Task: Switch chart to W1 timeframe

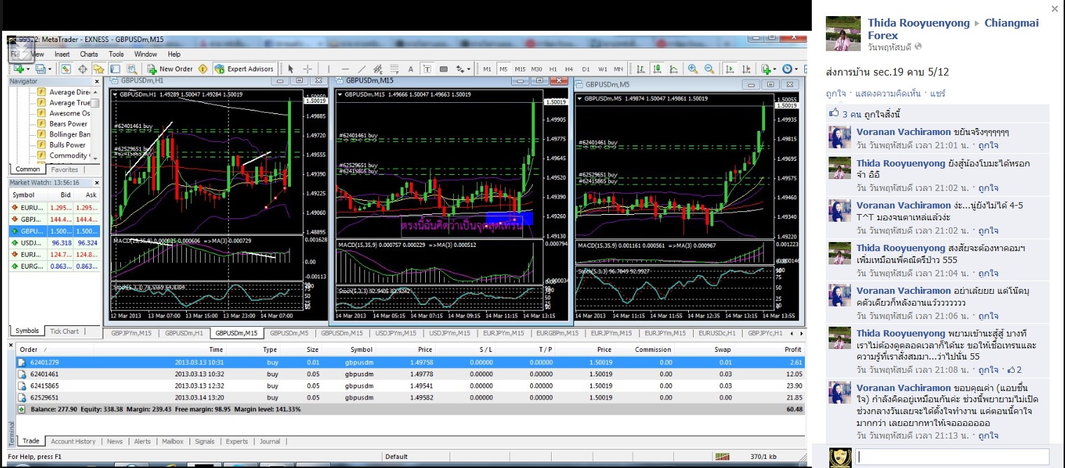Action: [x=602, y=69]
